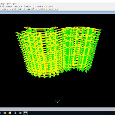115x115 pixels.
Task: Click the I-beam section icon
Action: [16, 9]
